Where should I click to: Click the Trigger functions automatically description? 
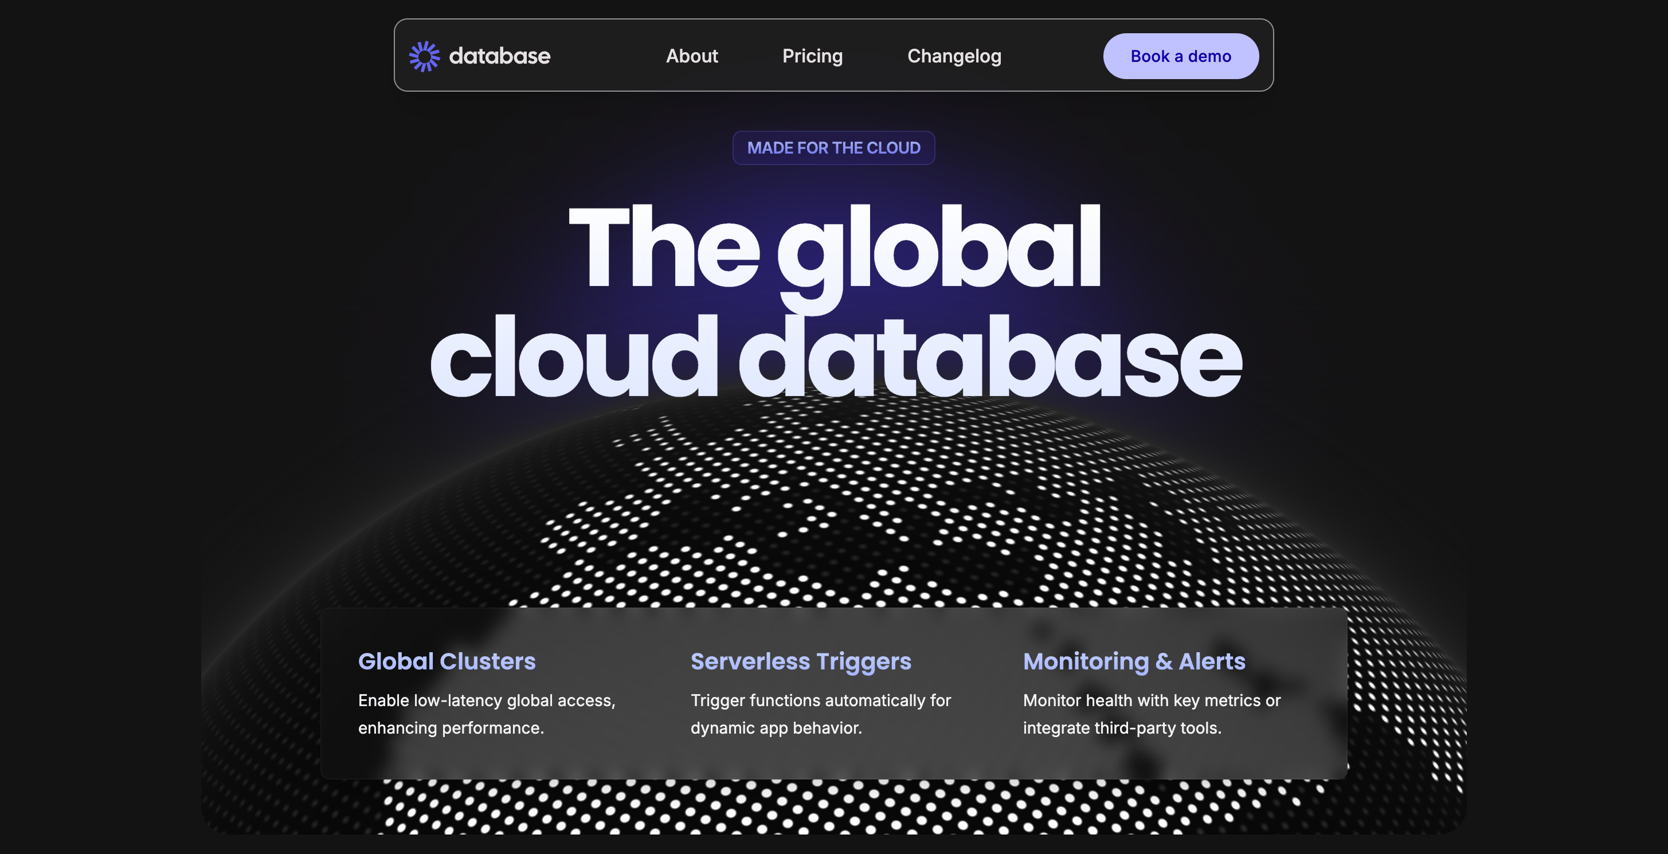pyautogui.click(x=820, y=700)
